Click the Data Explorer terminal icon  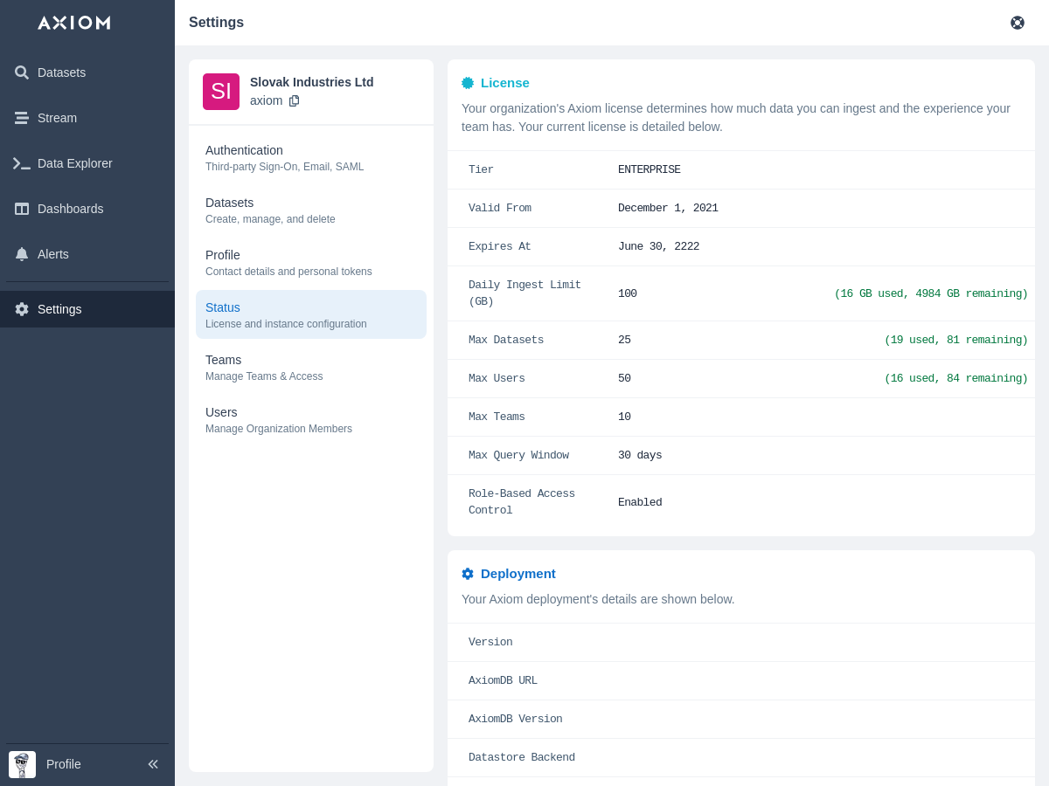pyautogui.click(x=22, y=163)
